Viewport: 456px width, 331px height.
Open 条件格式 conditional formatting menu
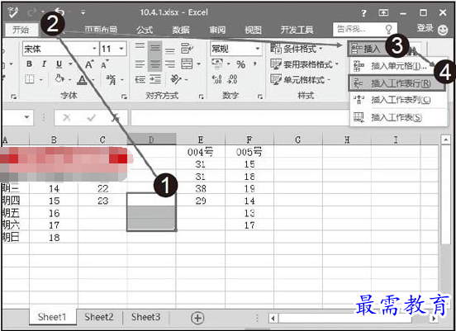click(297, 49)
